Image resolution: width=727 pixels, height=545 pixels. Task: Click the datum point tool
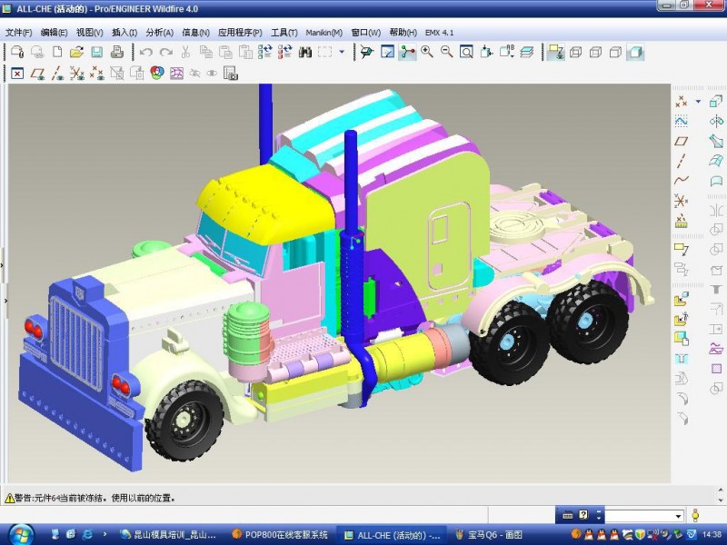point(681,101)
